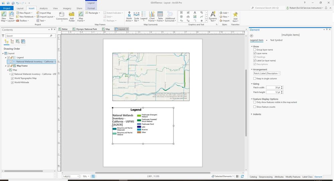The height and width of the screenshot is (181, 334).
Task: Open the Layout ribbon tab
Action: [x=20, y=8]
